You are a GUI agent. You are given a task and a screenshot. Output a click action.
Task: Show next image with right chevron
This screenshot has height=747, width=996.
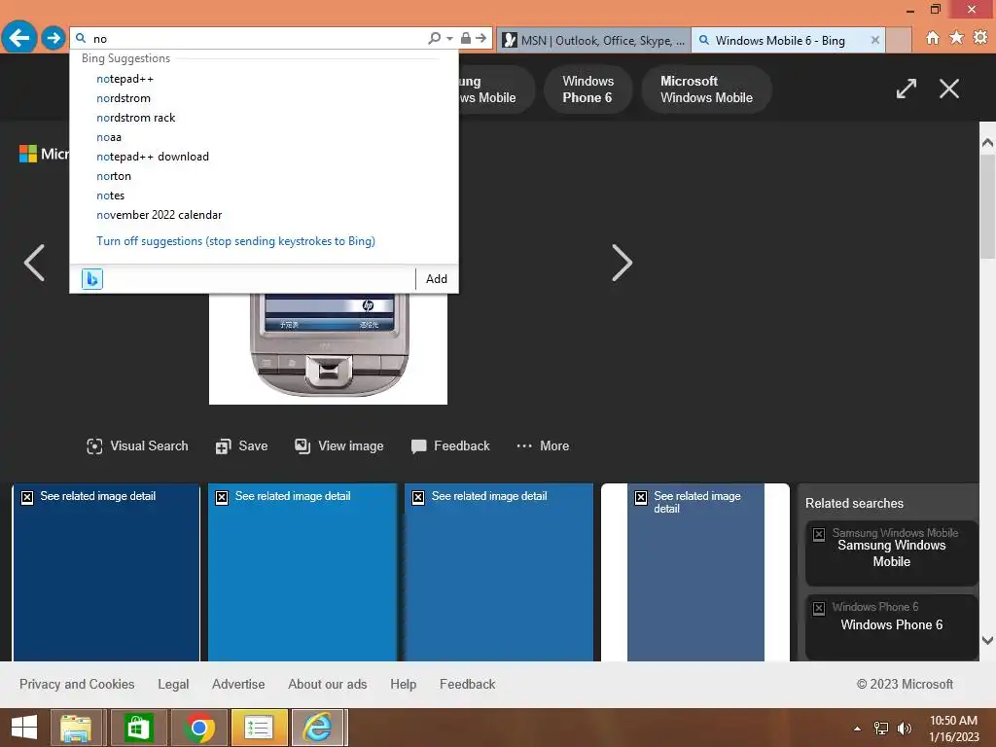(x=622, y=263)
